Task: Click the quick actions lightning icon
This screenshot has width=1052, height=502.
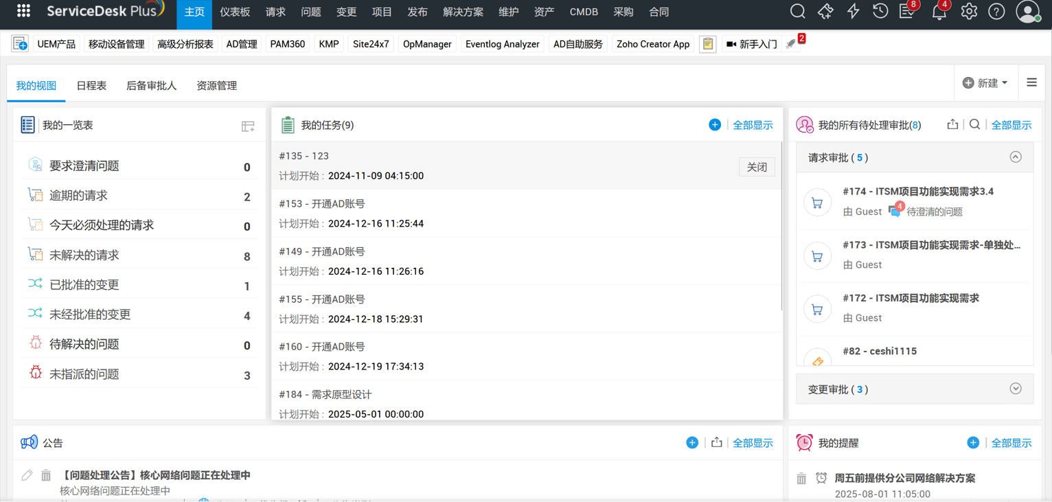Action: (853, 12)
